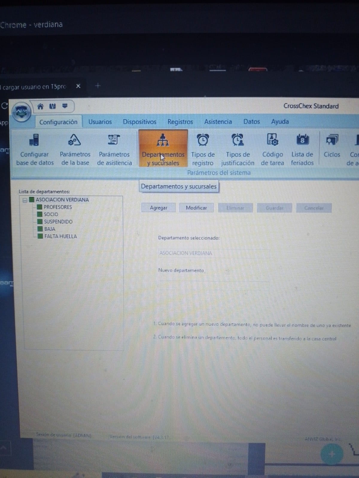Select ASOCIACION VERDIANA department

click(62, 200)
